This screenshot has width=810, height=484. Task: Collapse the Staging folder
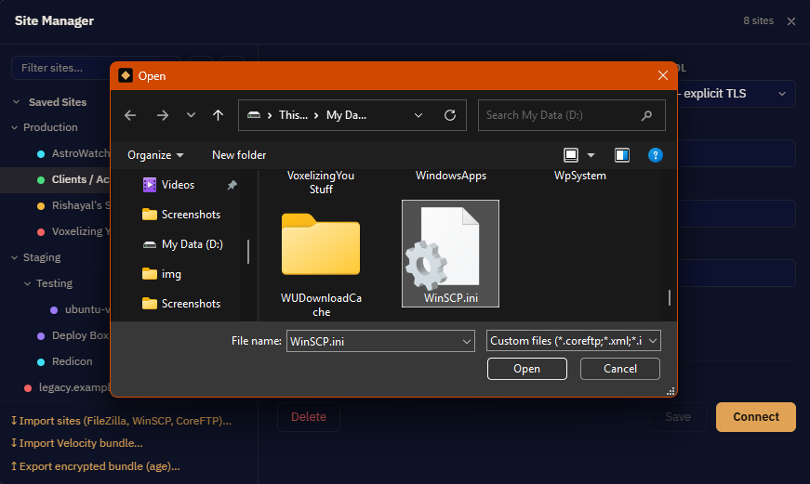click(x=15, y=257)
